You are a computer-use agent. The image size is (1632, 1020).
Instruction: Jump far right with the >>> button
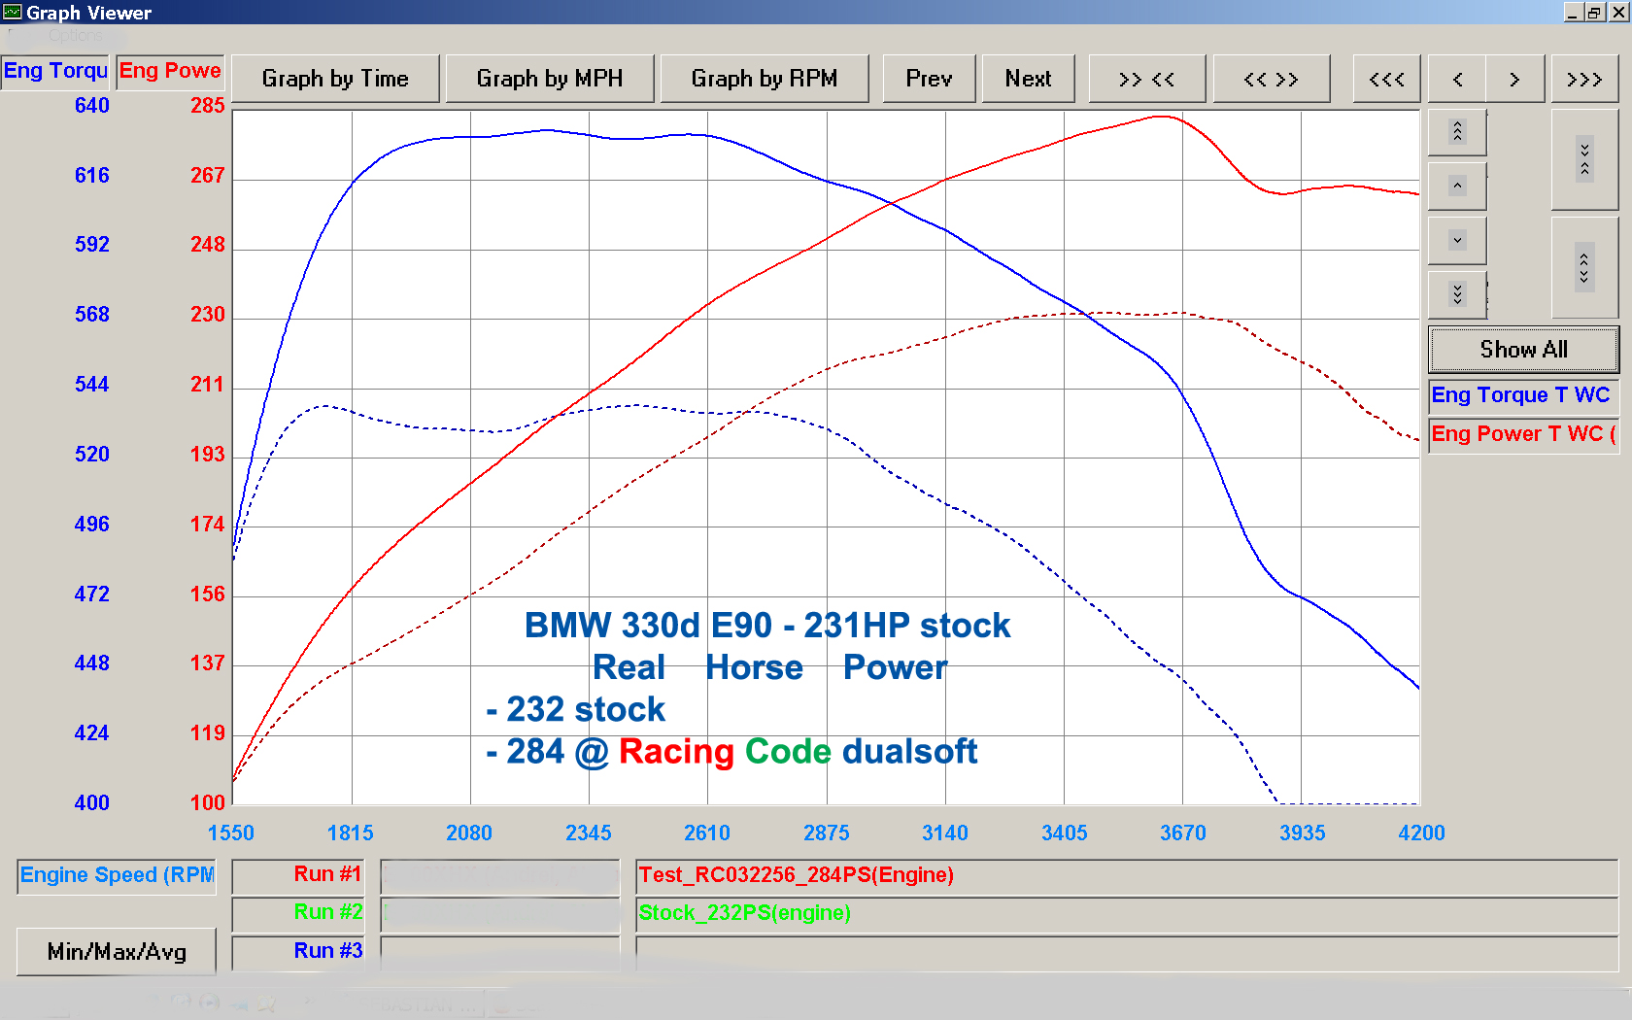click(1584, 79)
